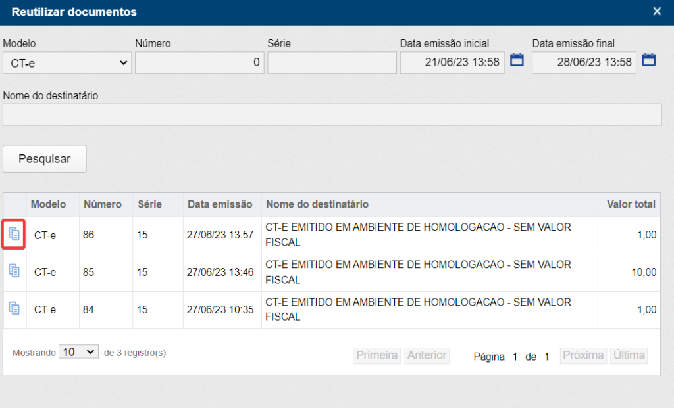The width and height of the screenshot is (674, 408).
Task: Click the Data emissão inicial date field
Action: click(452, 63)
